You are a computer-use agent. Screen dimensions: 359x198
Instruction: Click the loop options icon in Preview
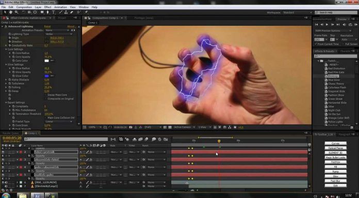(x=350, y=25)
